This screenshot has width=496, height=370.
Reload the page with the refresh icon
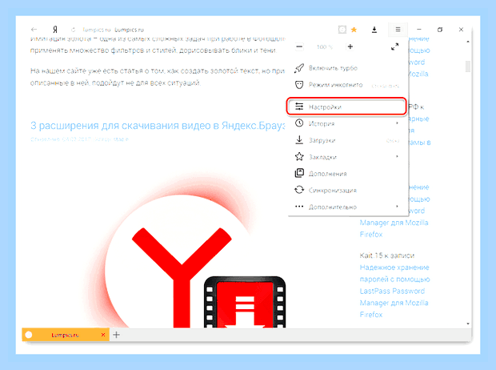click(x=73, y=30)
